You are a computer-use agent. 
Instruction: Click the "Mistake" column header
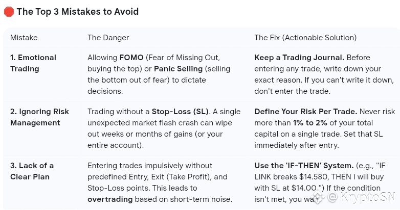coord(24,38)
